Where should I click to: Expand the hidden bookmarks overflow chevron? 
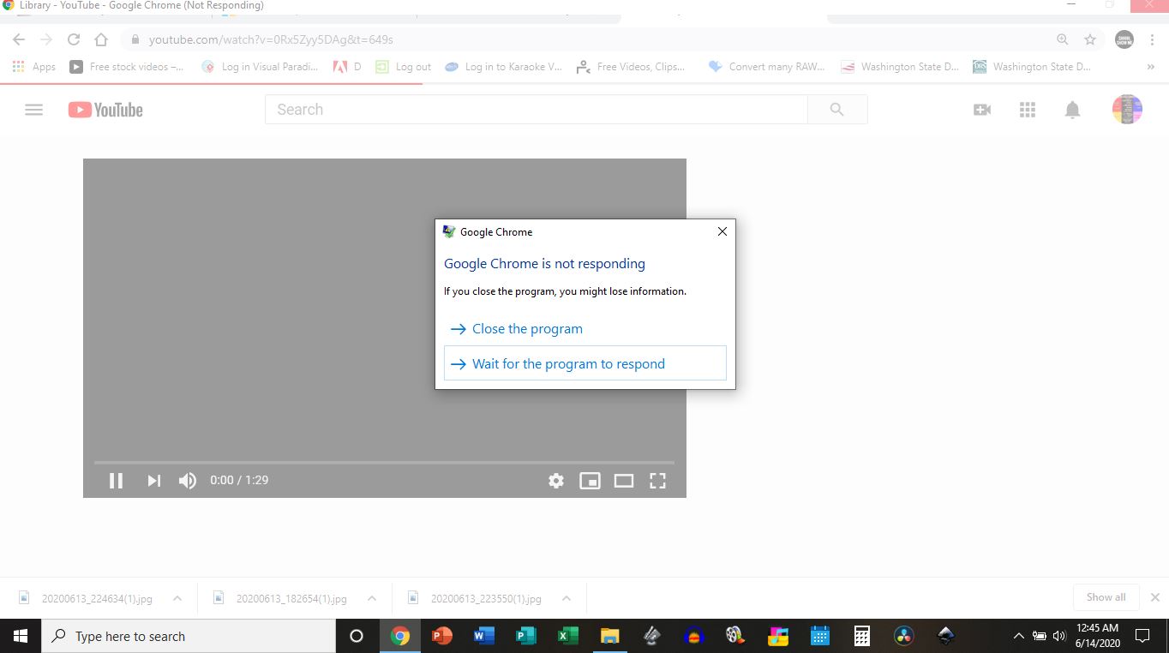point(1151,66)
